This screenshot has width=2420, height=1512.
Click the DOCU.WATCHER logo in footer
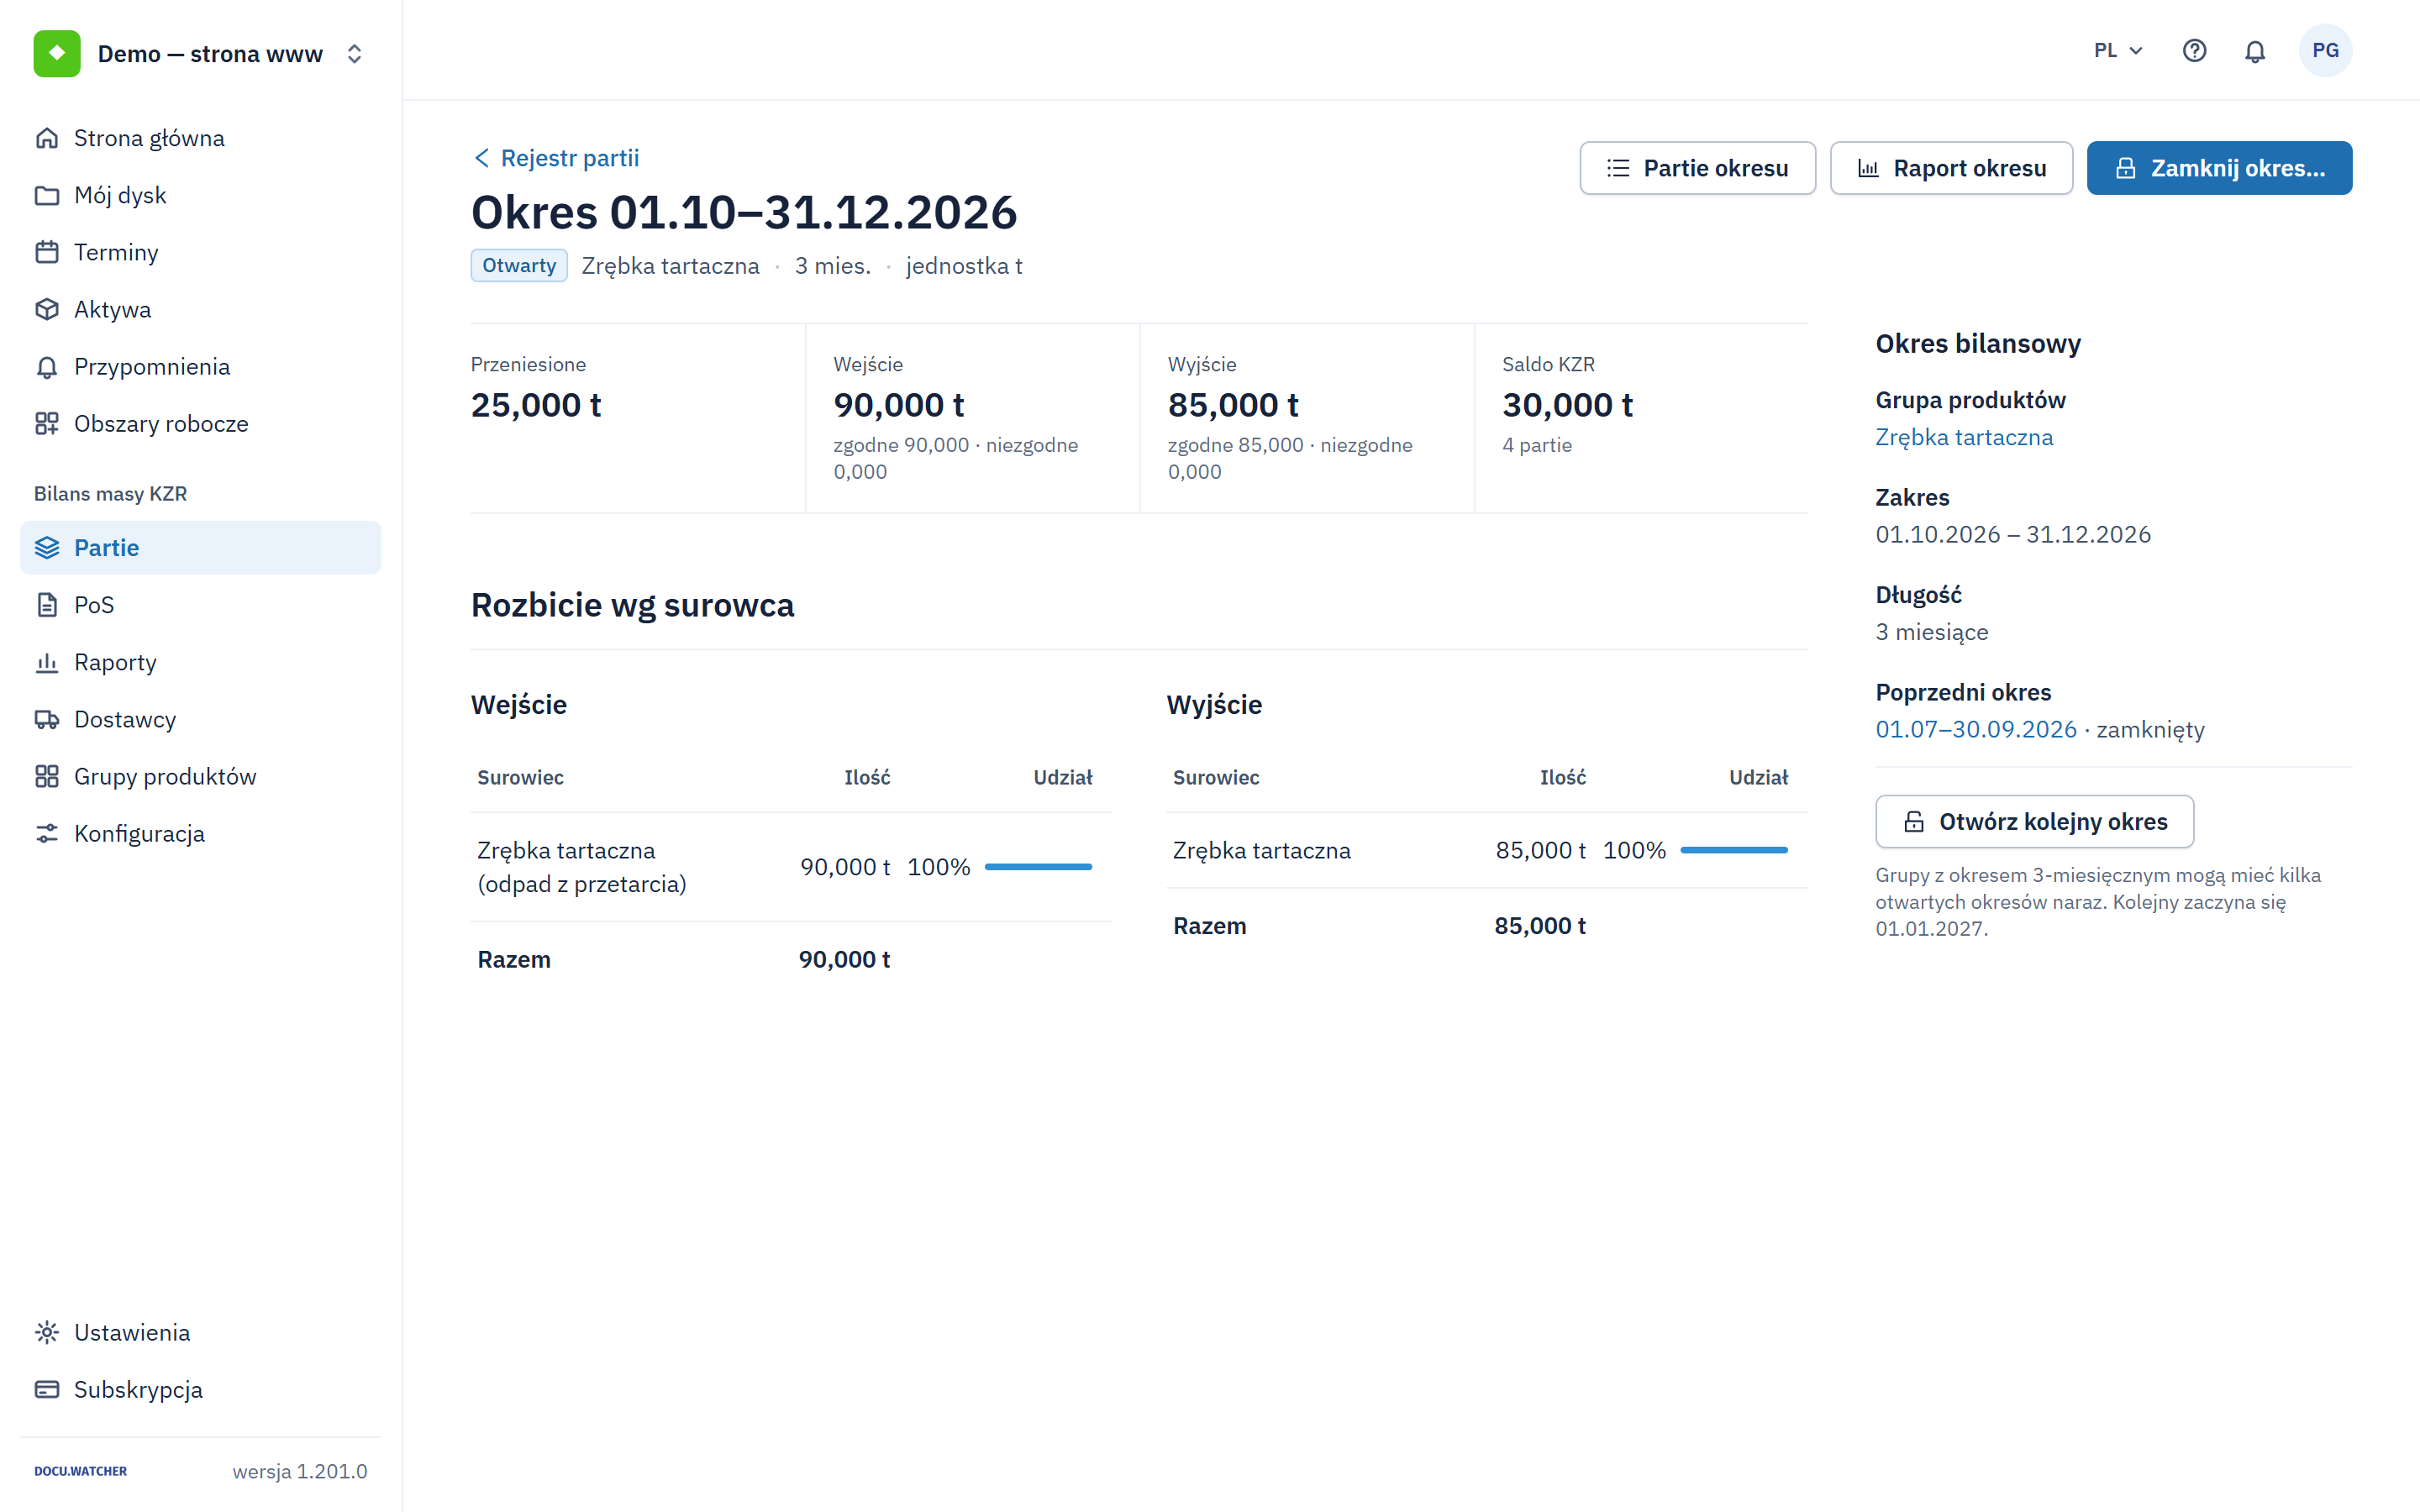(81, 1471)
